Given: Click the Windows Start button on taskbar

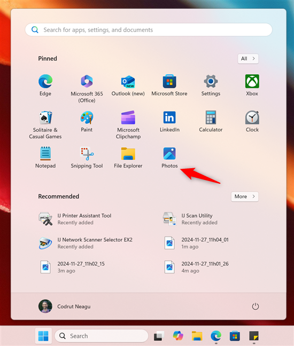Looking at the screenshot, I should click(x=43, y=336).
